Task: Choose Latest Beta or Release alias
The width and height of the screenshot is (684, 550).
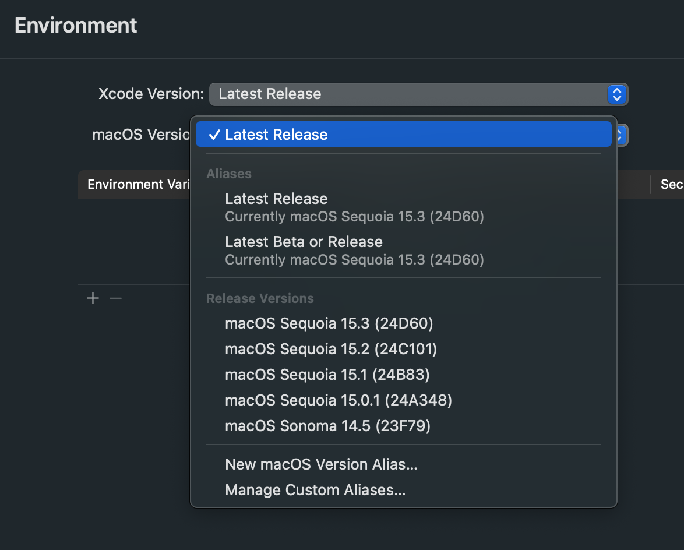Action: tap(404, 251)
